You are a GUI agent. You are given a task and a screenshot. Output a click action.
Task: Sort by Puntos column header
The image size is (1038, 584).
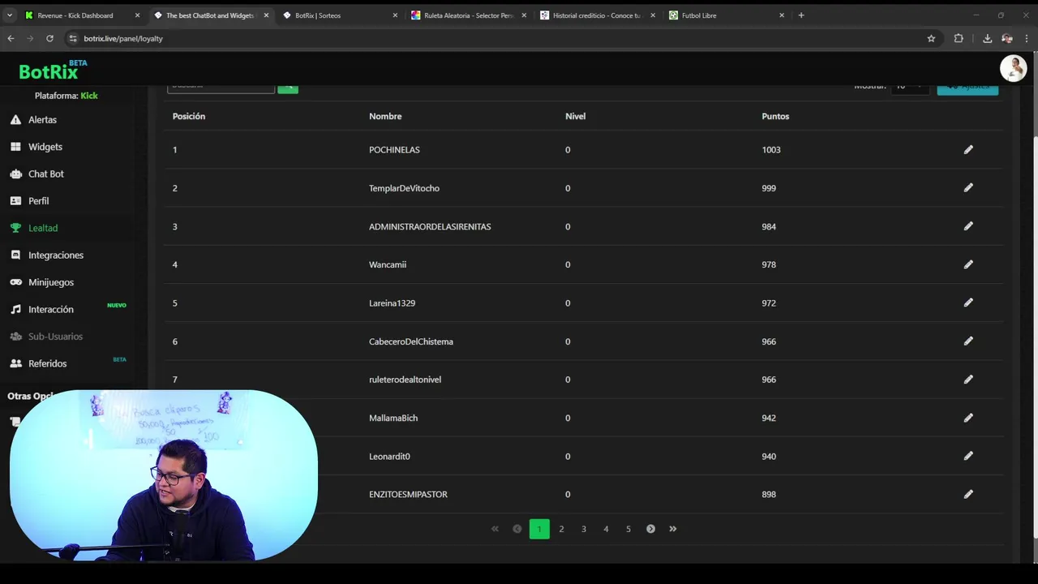pos(775,116)
